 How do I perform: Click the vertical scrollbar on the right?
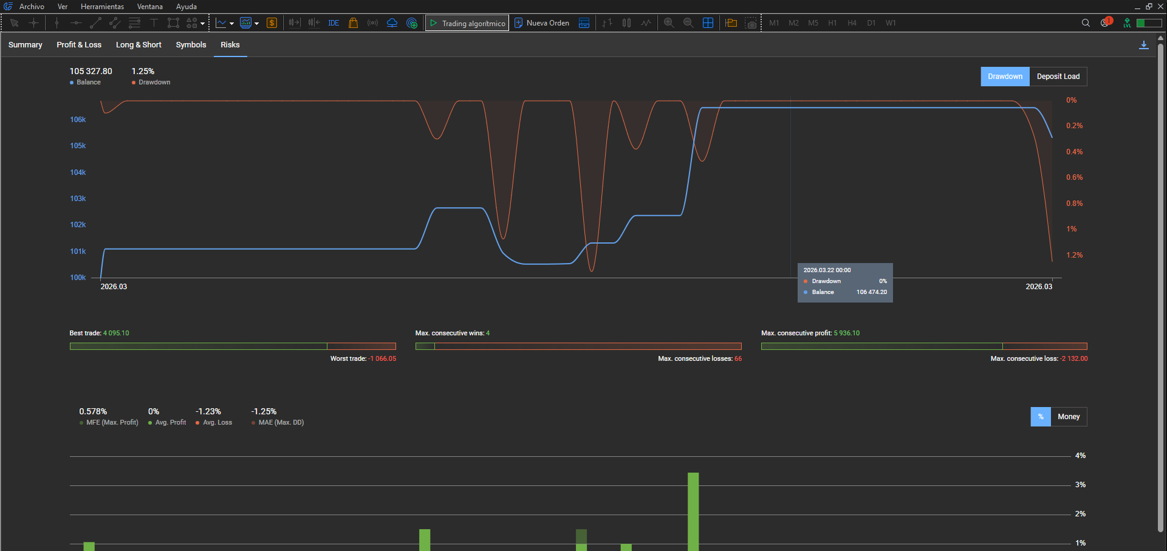[x=1160, y=243]
